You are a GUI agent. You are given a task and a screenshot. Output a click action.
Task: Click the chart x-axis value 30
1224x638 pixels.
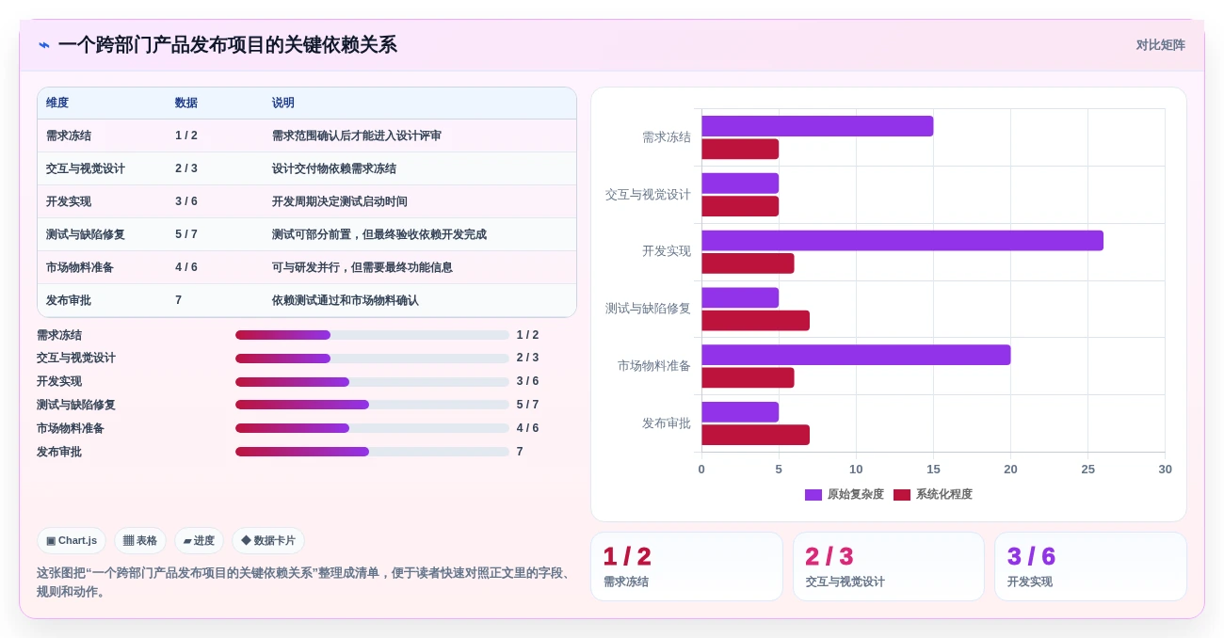click(1165, 470)
